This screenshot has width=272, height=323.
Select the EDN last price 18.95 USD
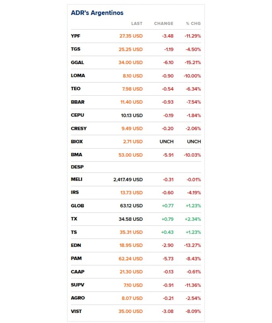tap(131, 245)
